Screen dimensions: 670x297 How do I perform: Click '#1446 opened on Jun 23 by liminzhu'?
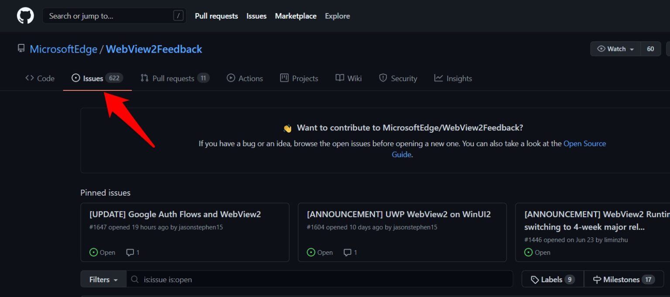[576, 240]
